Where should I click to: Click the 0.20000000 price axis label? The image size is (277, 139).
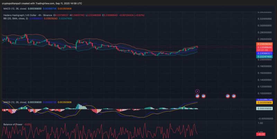point(265,60)
